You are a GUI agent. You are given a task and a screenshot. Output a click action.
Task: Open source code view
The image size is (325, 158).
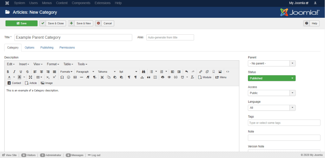(228, 72)
